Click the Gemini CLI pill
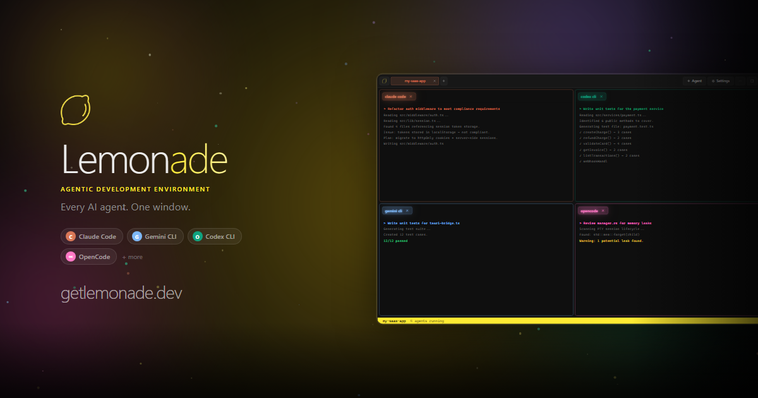758x398 pixels. tap(155, 236)
